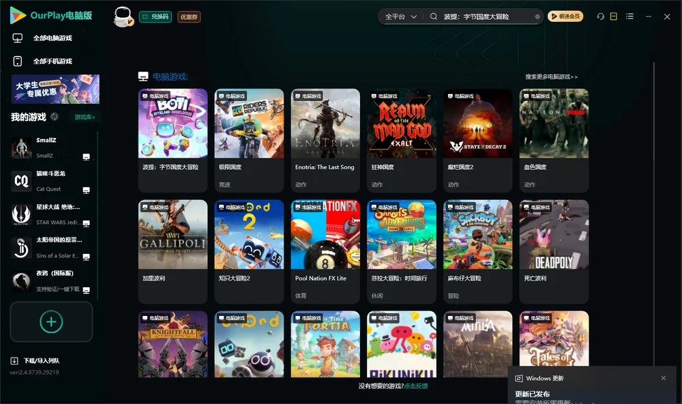Open customer support headset icon

(600, 16)
